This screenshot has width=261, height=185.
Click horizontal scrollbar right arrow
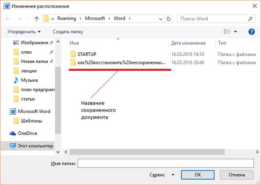coord(257,152)
